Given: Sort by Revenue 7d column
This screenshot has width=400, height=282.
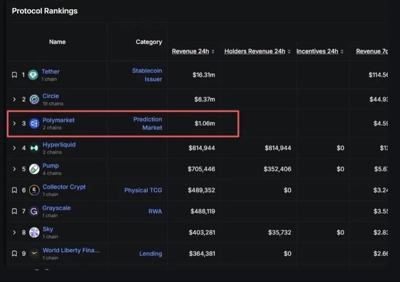Looking at the screenshot, I should pyautogui.click(x=372, y=52).
